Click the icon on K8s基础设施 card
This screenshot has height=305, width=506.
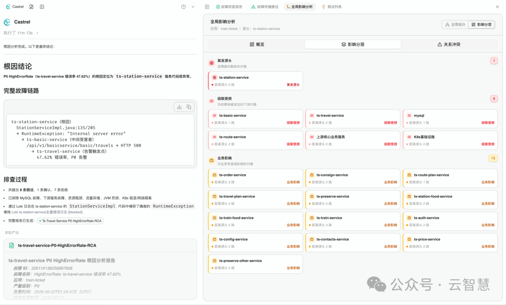pyautogui.click(x=409, y=137)
